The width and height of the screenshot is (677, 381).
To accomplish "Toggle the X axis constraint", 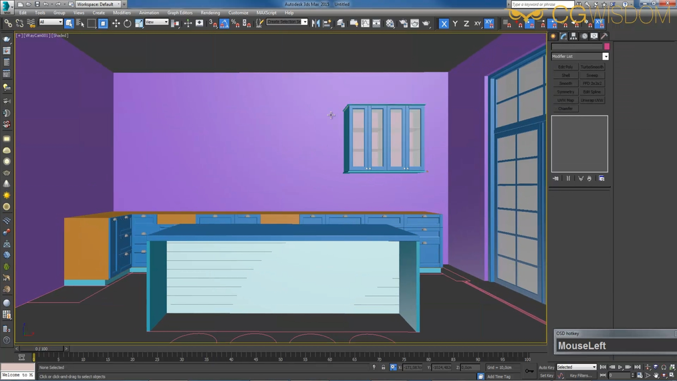I will pos(444,23).
